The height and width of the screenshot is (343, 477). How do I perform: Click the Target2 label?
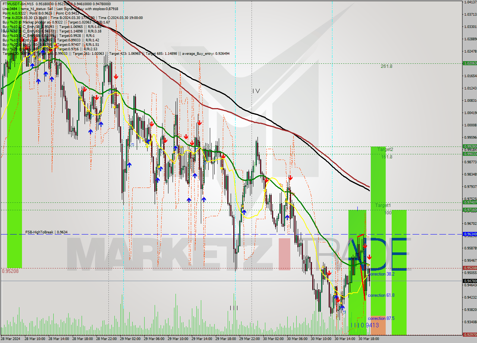(385, 149)
